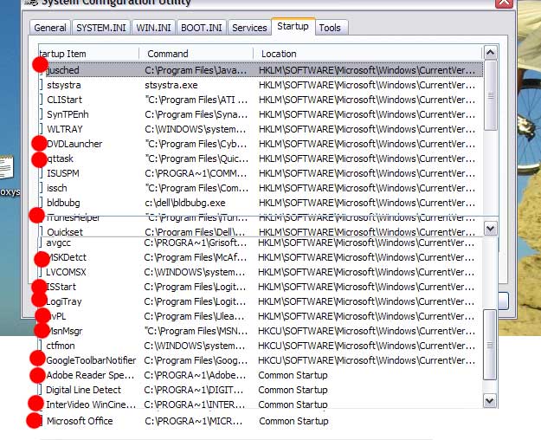Click the lower list's scroll down arrow
The height and width of the screenshot is (440, 541).
[490, 401]
